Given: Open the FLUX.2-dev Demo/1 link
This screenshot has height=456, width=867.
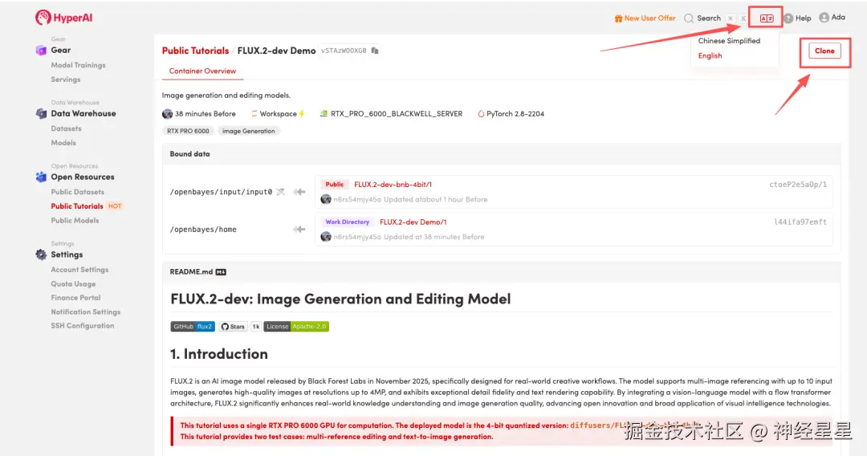Looking at the screenshot, I should coord(413,222).
